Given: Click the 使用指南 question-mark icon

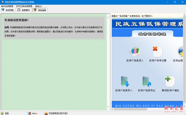Looking at the screenshot, I should pyautogui.click(x=35, y=10).
